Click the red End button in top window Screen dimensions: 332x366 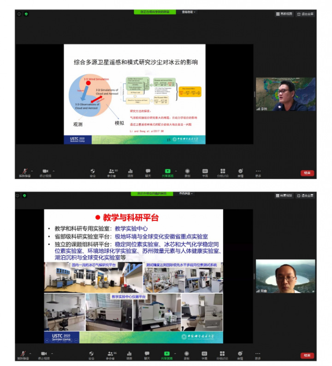307,173
